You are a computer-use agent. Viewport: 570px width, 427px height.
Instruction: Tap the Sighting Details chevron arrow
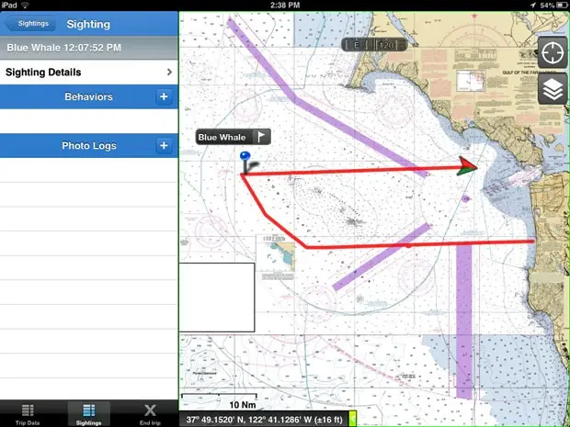(169, 72)
